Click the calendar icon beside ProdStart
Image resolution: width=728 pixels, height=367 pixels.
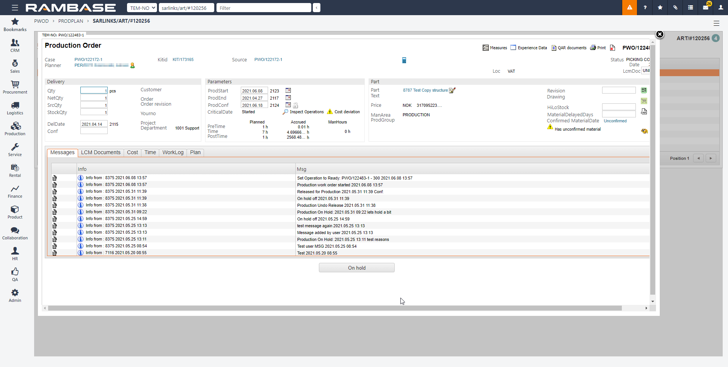point(288,91)
